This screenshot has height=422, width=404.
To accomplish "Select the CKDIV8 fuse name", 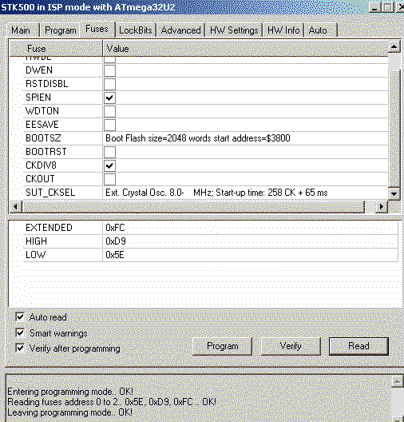I will pyautogui.click(x=41, y=165).
